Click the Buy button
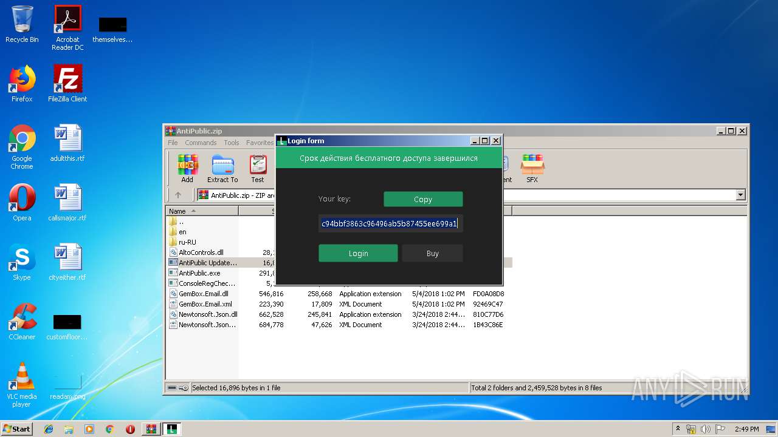 (432, 253)
